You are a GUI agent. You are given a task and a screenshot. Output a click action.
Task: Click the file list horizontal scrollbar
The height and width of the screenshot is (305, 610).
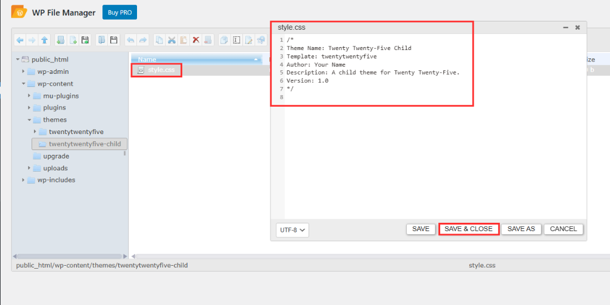[x=372, y=256]
